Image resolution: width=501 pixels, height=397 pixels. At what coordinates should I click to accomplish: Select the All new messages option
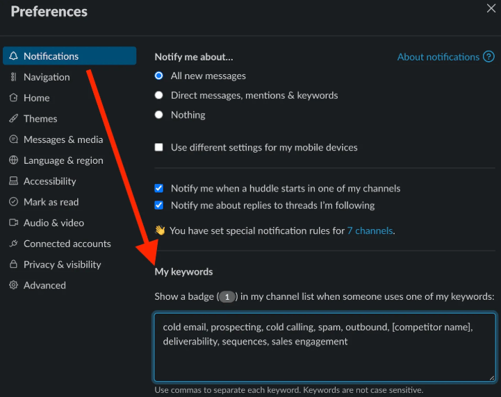point(159,76)
